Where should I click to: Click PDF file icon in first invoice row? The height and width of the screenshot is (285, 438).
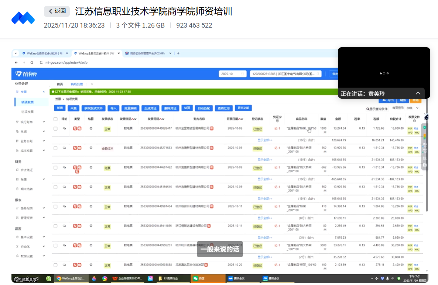pyautogui.click(x=410, y=129)
